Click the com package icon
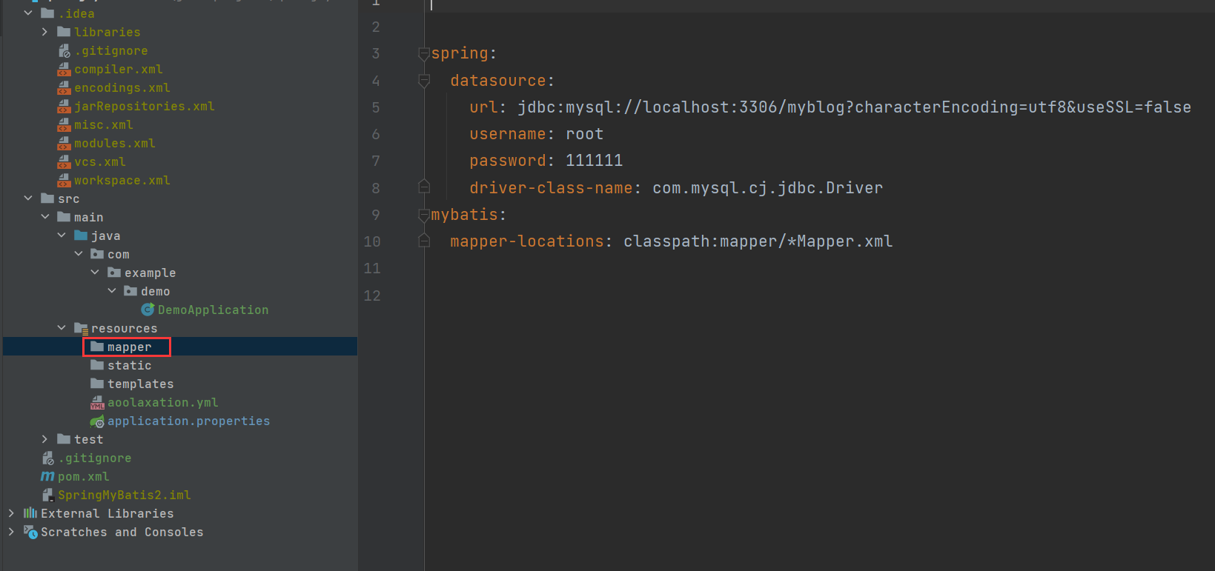 pos(97,254)
